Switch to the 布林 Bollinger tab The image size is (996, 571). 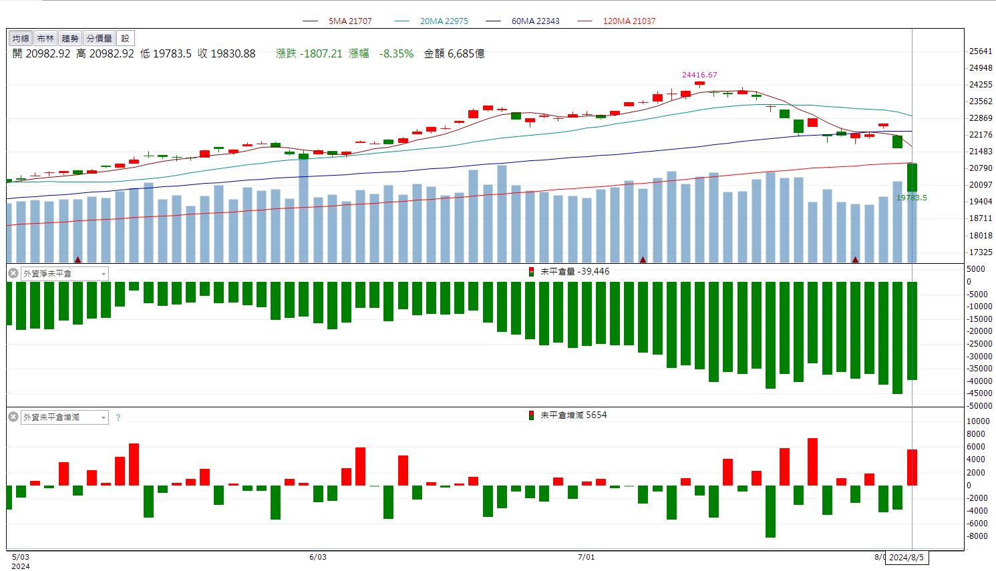[45, 39]
